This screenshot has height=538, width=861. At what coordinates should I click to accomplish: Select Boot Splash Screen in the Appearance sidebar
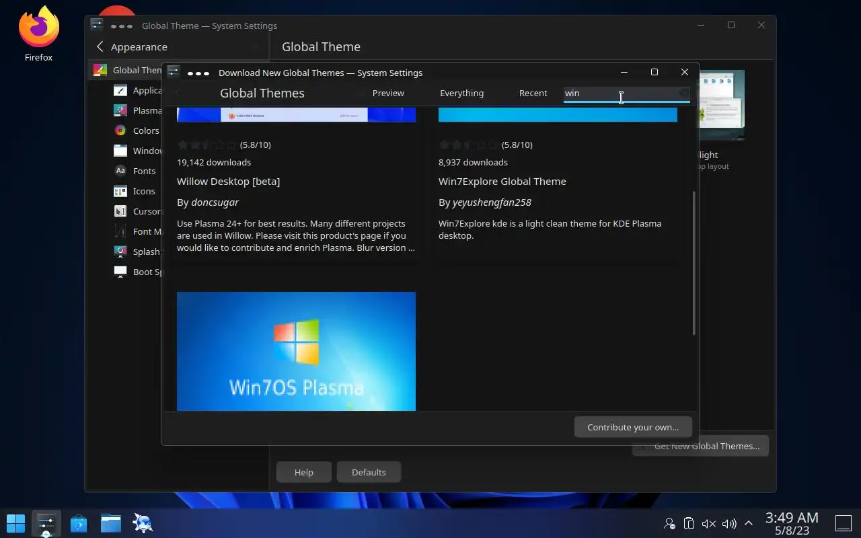point(139,272)
